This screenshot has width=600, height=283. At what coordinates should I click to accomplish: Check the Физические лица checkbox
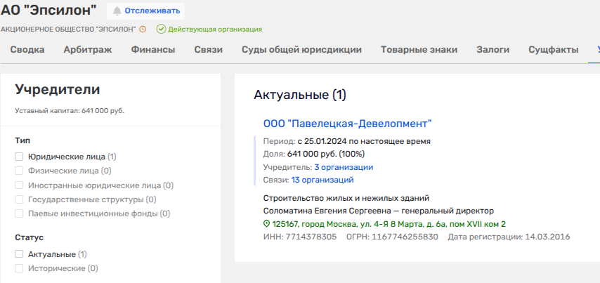point(20,171)
